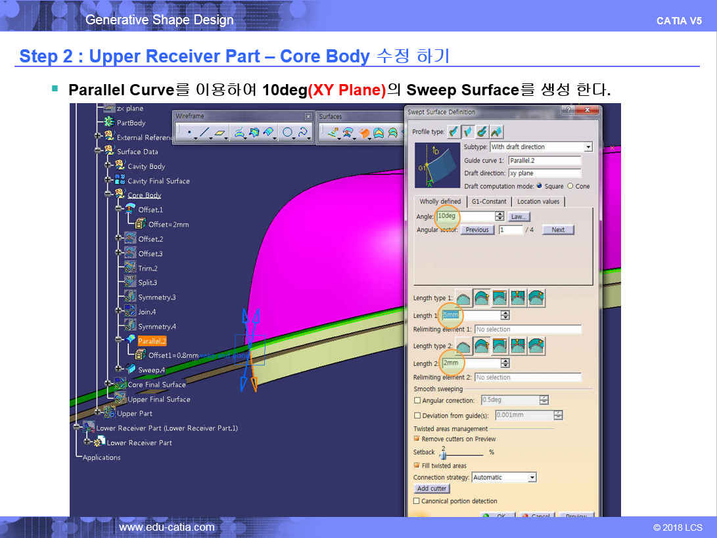Viewport: 717px width, 538px height.
Task: Choose the fourth Profile type icon
Action: pos(496,131)
